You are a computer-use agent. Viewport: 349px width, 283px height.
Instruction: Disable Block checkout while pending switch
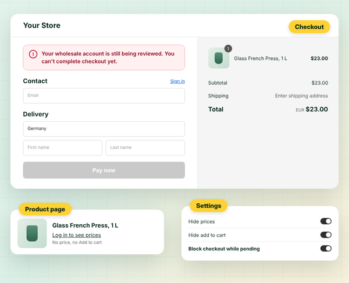pos(326,249)
